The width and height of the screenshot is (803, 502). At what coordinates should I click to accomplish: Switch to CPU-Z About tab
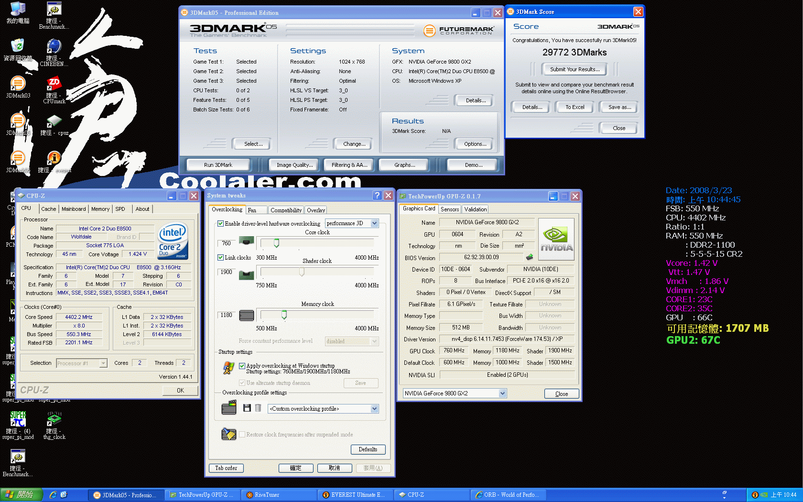pos(142,209)
